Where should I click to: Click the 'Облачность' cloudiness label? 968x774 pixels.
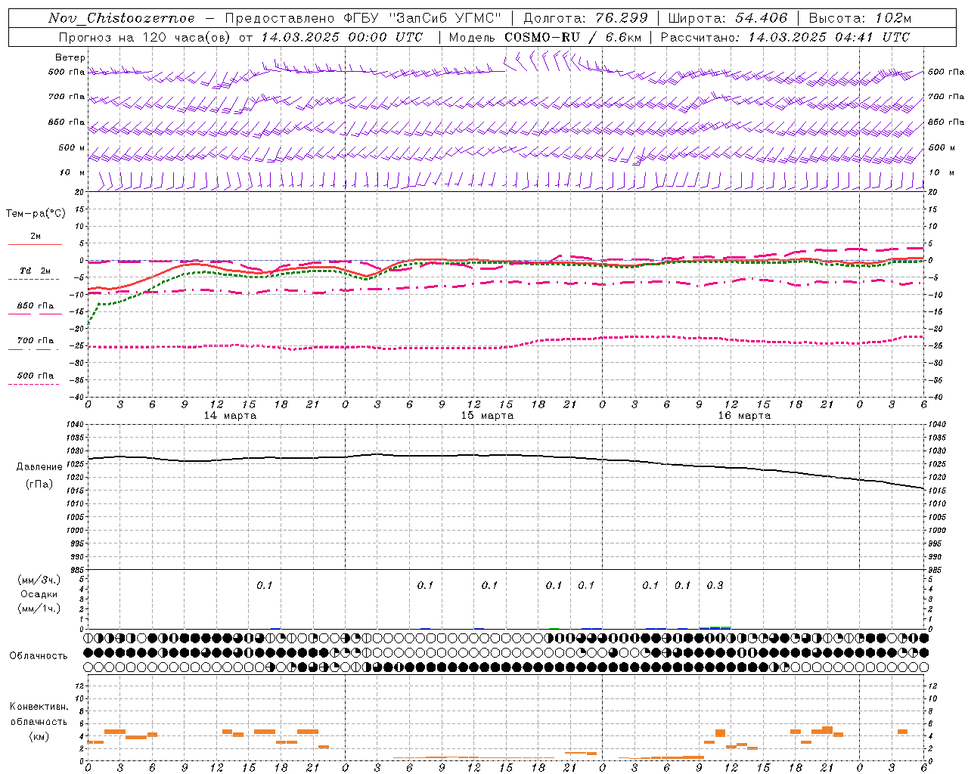39,656
